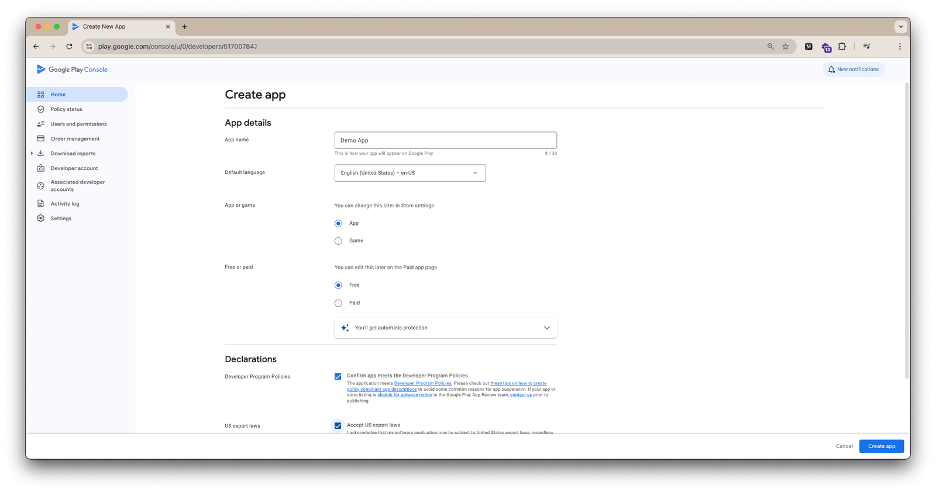Follow the 'contact us' link
936x493 pixels.
521,395
